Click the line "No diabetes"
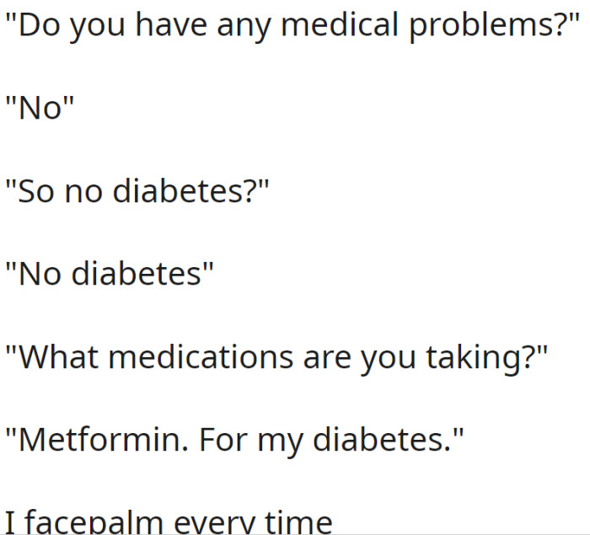 pyautogui.click(x=110, y=273)
